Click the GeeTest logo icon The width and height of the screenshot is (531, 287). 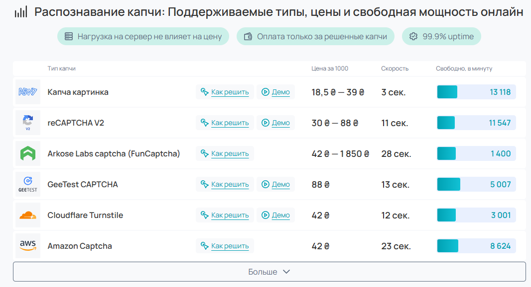(x=28, y=184)
